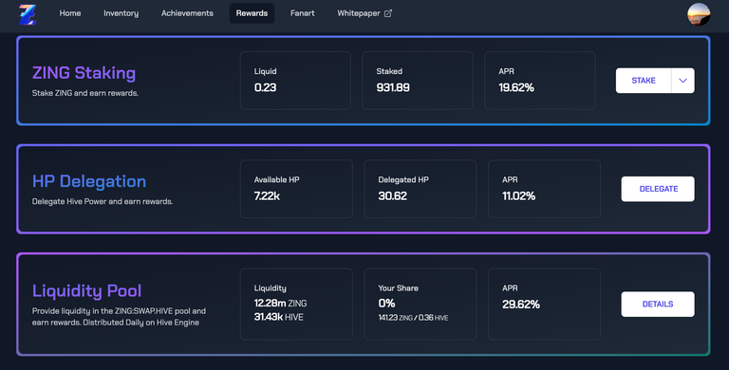Click the 'Your Share' label
729x370 pixels.
(398, 288)
